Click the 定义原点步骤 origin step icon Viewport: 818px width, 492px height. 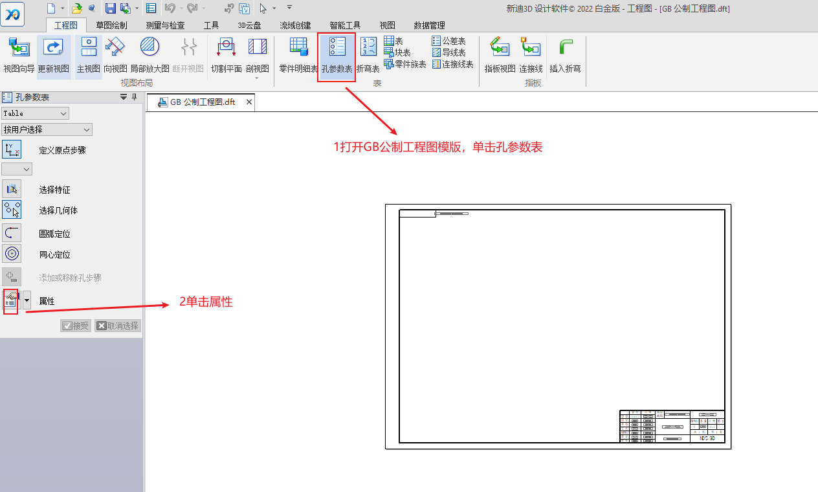(12, 150)
